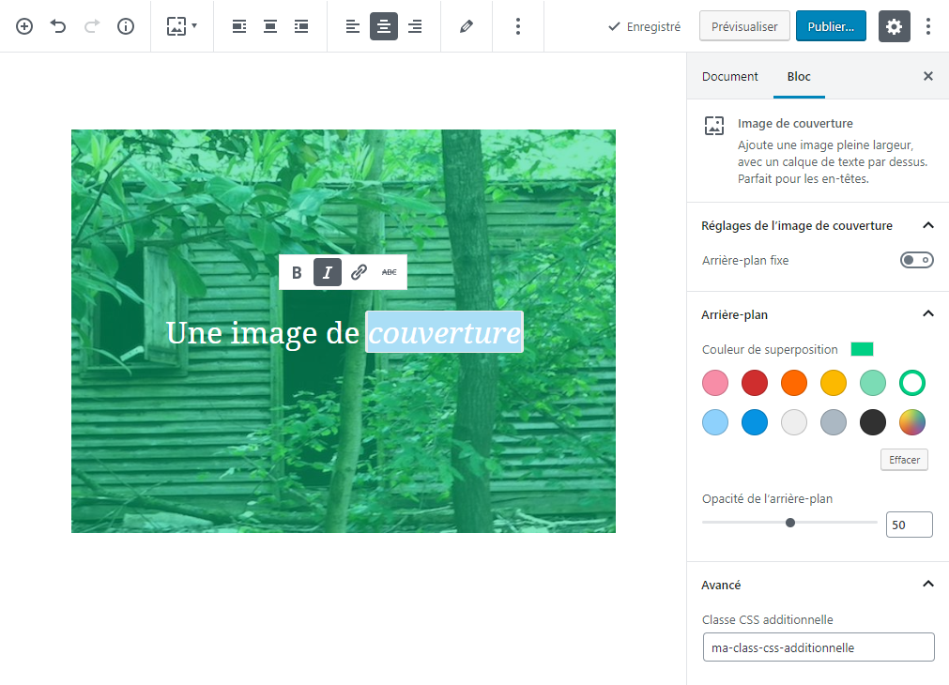Collapse the Arrière-plan section
The width and height of the screenshot is (949, 685).
coord(927,314)
